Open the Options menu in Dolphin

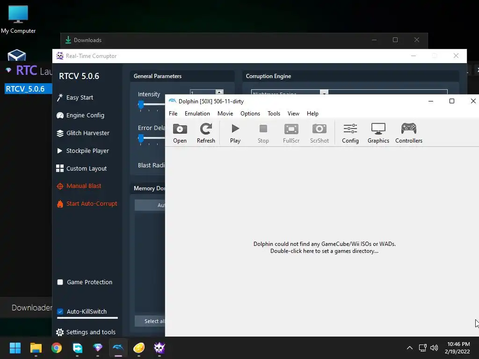point(250,114)
